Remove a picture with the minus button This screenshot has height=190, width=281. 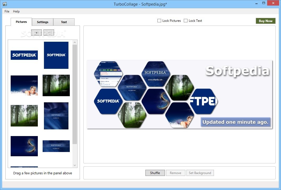point(48,32)
